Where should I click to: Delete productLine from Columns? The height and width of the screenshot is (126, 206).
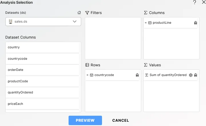point(195,23)
